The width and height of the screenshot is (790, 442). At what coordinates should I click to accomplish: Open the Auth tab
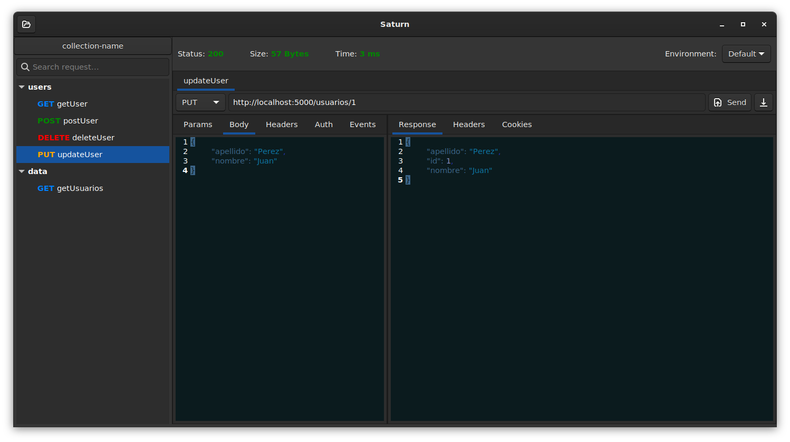pyautogui.click(x=324, y=124)
